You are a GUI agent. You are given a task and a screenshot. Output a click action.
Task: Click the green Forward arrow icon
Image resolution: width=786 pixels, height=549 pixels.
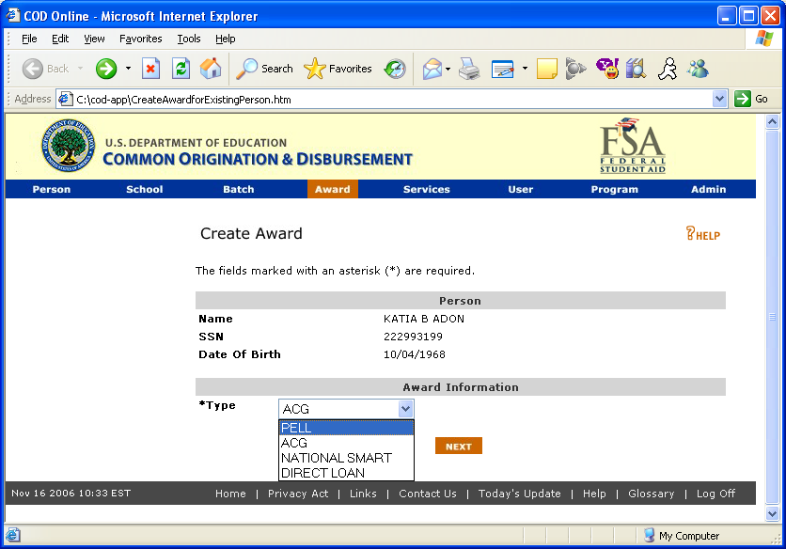(105, 69)
